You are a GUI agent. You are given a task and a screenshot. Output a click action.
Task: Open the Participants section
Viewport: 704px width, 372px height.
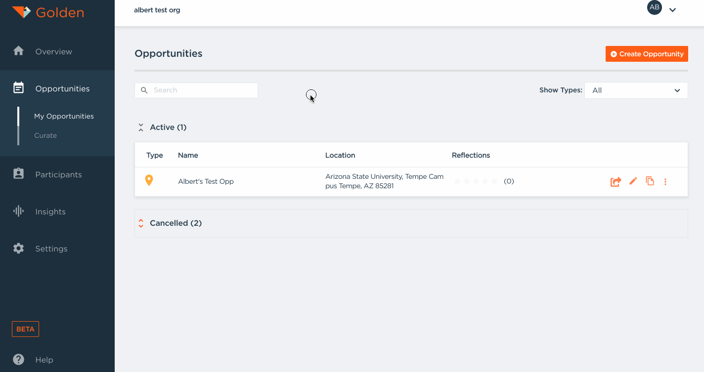click(x=58, y=174)
